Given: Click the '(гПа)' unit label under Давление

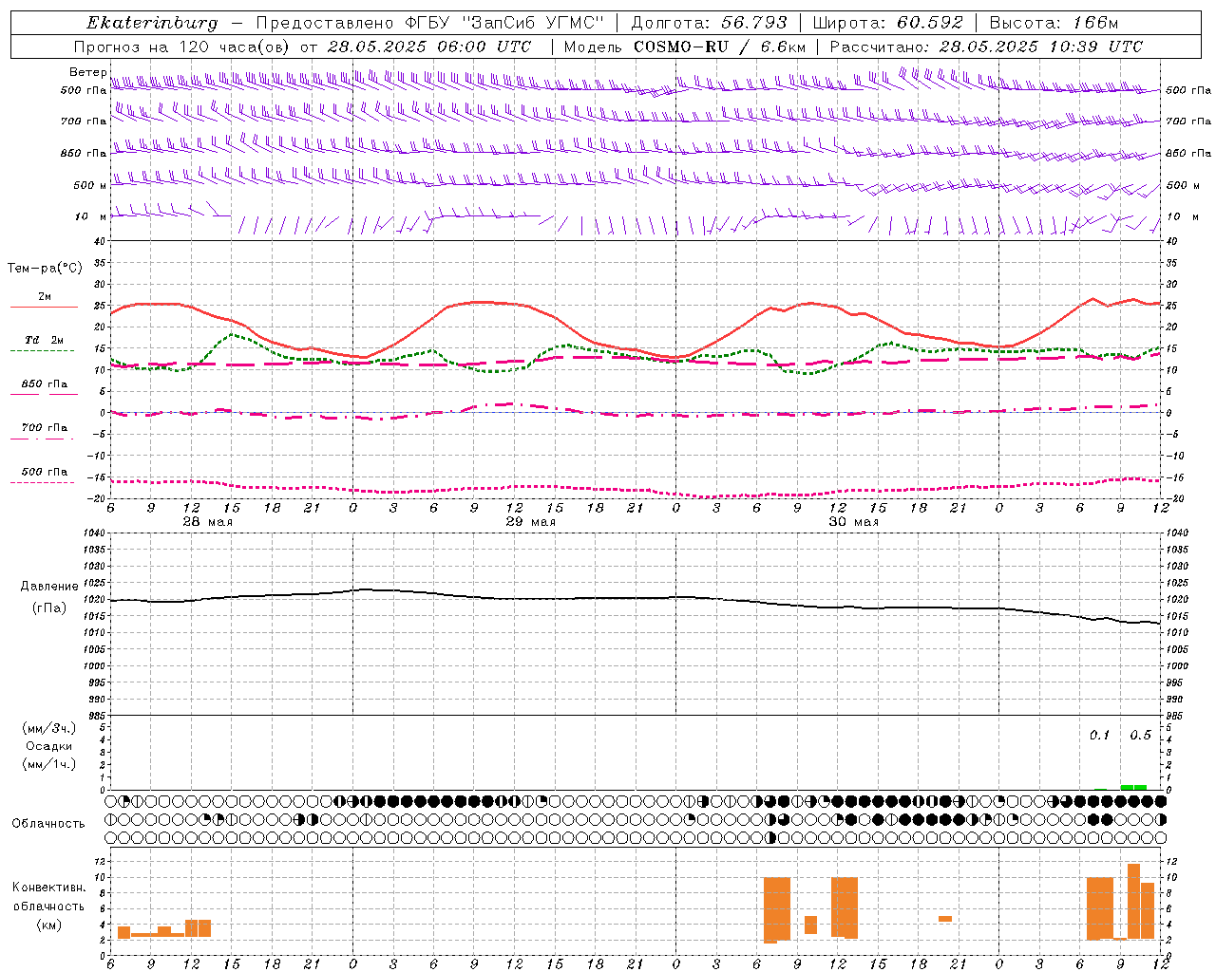Looking at the screenshot, I should [48, 608].
